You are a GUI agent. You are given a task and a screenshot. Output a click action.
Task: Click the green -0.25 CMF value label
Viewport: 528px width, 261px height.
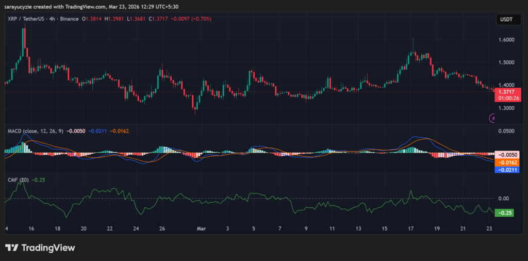point(504,213)
